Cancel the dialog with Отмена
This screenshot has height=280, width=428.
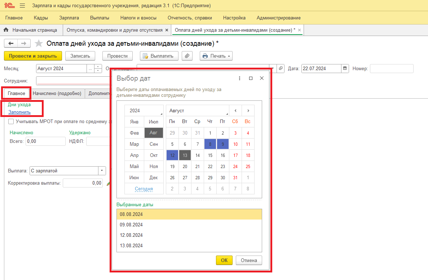(249, 260)
